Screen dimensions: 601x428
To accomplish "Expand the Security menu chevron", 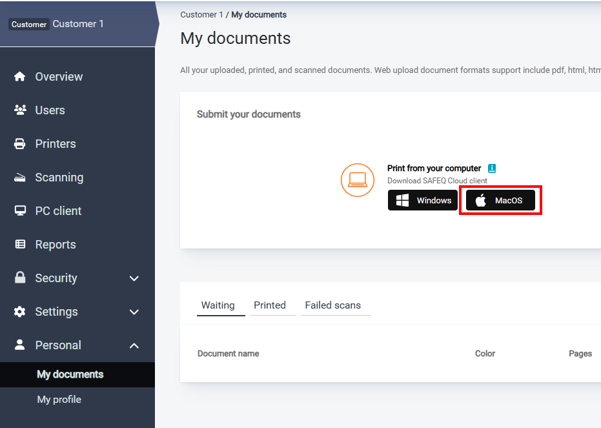I will [134, 278].
